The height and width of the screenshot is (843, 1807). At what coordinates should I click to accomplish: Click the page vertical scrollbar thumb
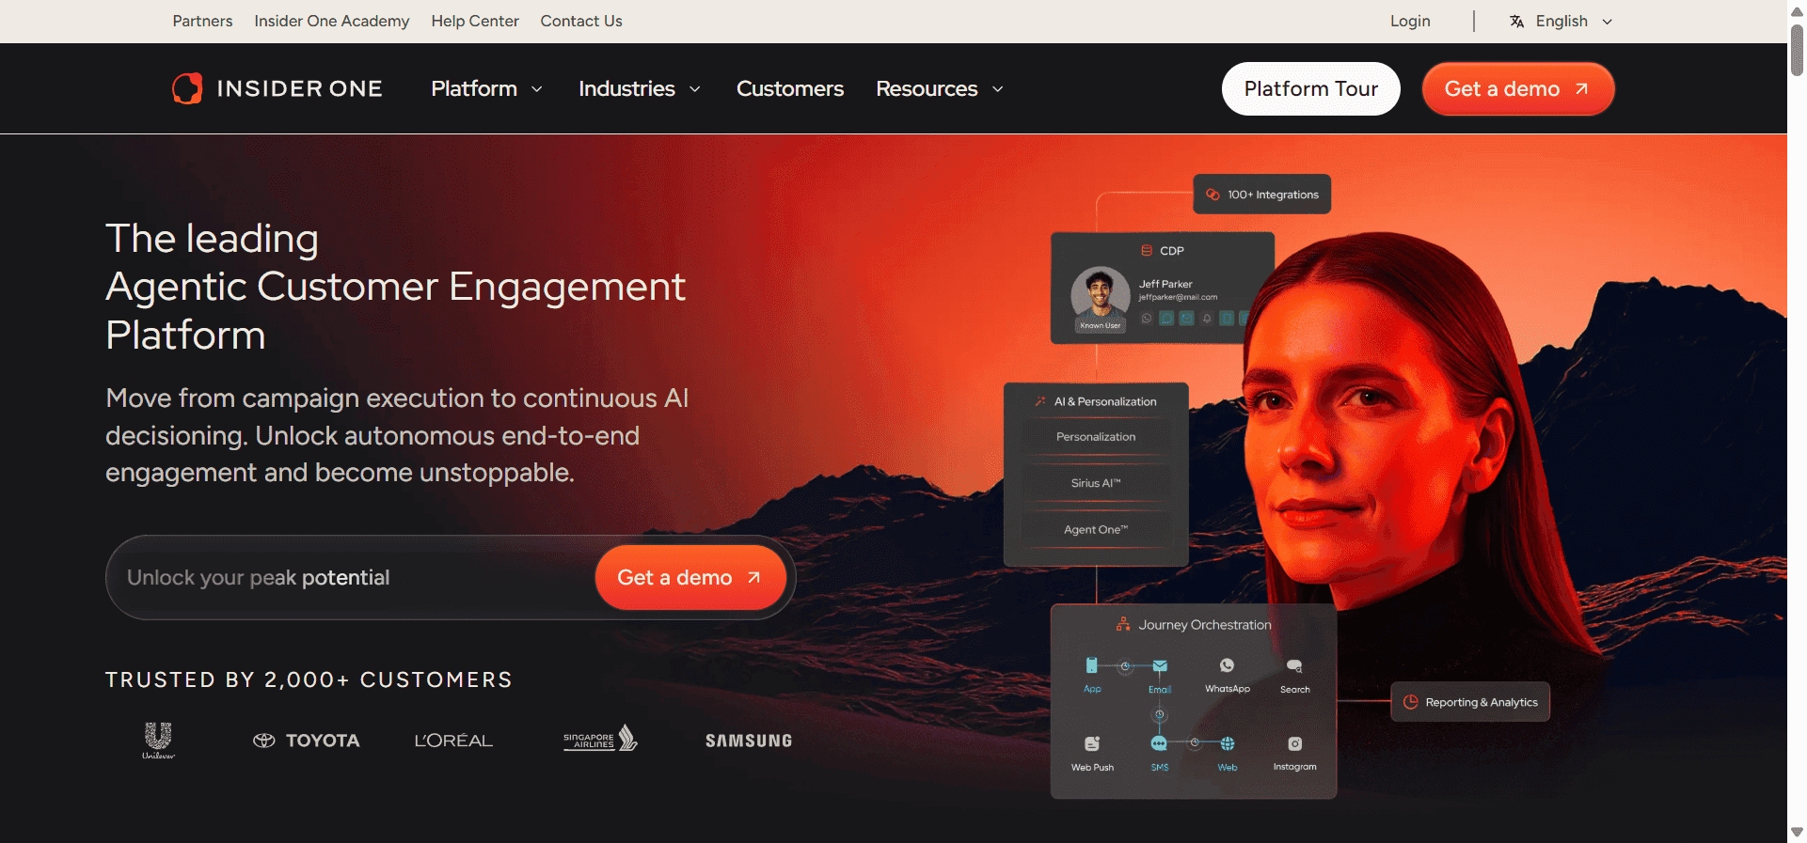pyautogui.click(x=1797, y=49)
